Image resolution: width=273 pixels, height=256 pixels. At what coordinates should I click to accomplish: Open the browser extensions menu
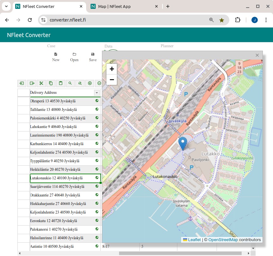(x=238, y=20)
